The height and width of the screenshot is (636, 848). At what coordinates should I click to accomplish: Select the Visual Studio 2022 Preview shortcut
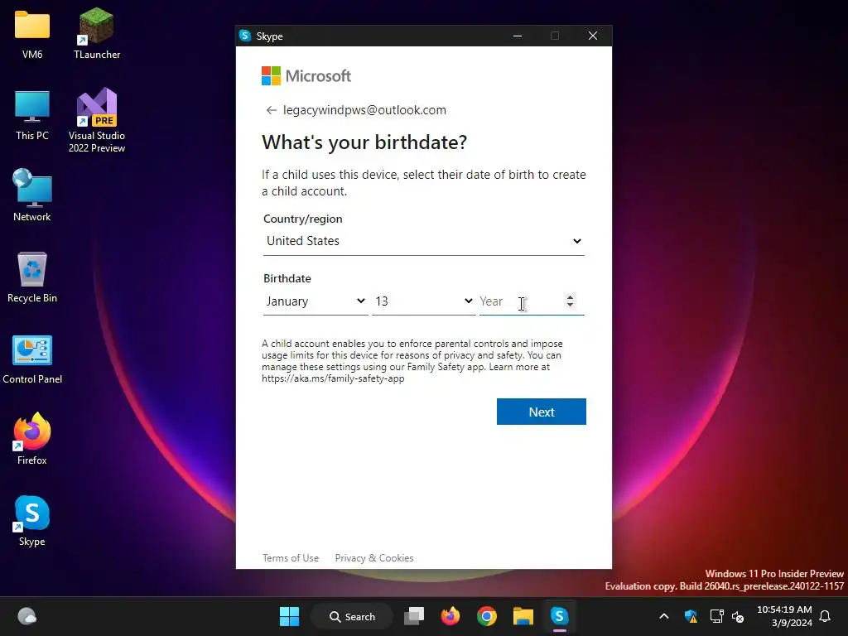click(97, 120)
